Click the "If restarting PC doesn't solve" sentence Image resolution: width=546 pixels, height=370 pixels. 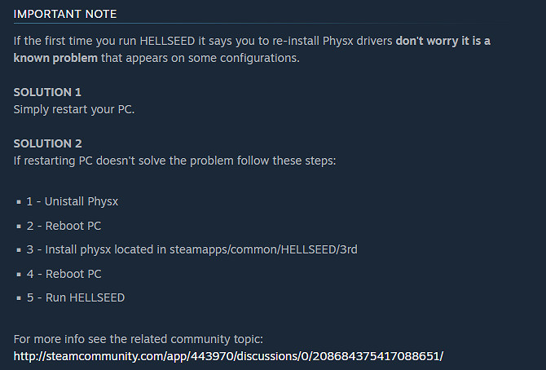(174, 160)
